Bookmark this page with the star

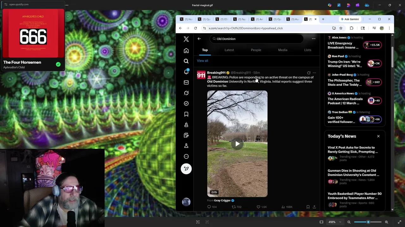click(341, 28)
